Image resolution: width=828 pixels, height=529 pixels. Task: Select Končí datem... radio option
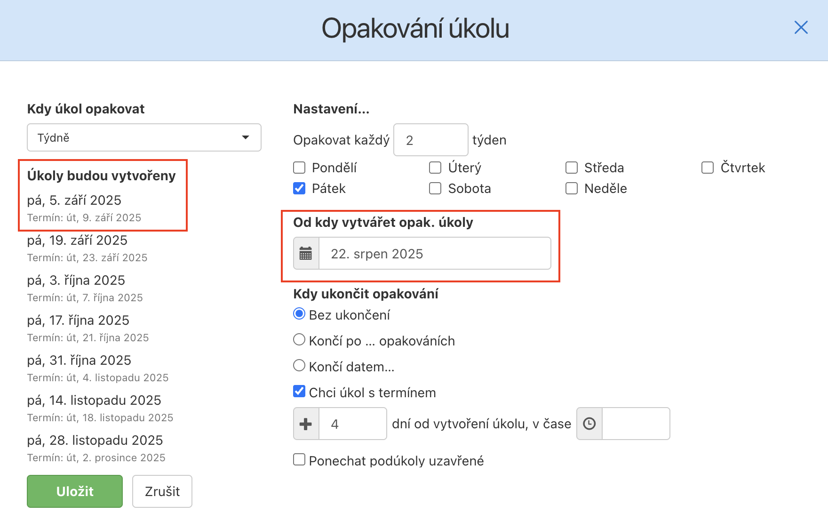299,365
